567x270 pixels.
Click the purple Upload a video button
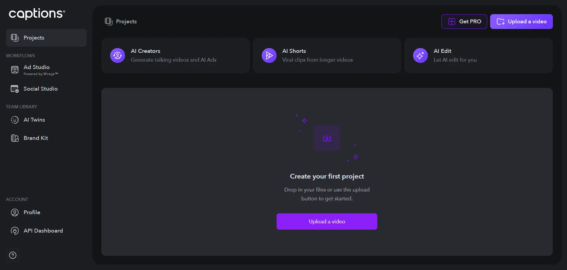point(326,221)
